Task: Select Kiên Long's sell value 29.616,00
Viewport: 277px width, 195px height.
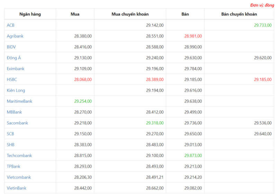Action: tap(193, 90)
